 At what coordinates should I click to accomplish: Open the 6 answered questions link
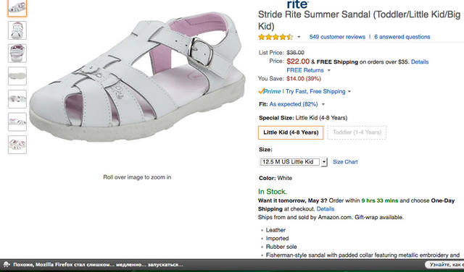pyautogui.click(x=402, y=37)
